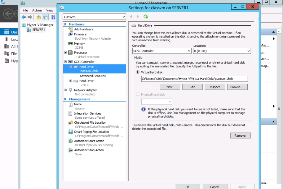Click the Integration Services icon

pyautogui.click(x=70, y=113)
